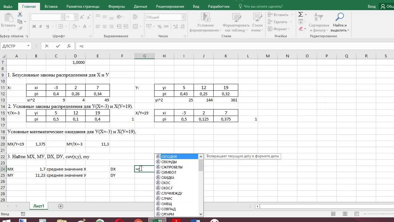Center text horizontally in cell
Viewport: 394px width, 222px height.
pyautogui.click(x=105, y=27)
